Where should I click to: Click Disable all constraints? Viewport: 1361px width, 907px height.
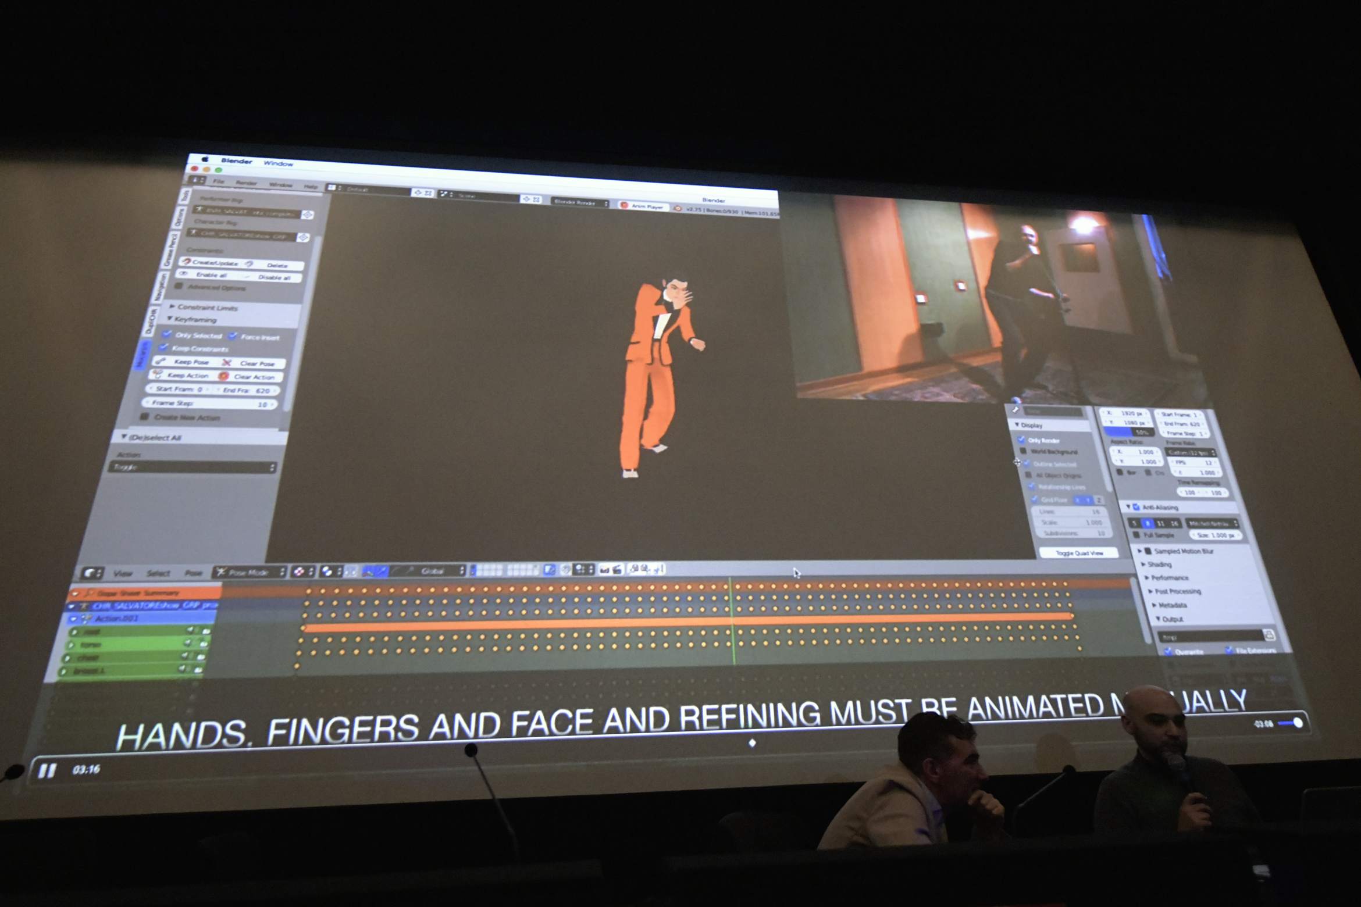271,277
